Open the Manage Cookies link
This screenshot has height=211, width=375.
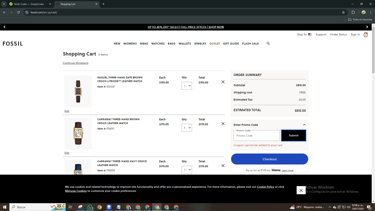76,191
